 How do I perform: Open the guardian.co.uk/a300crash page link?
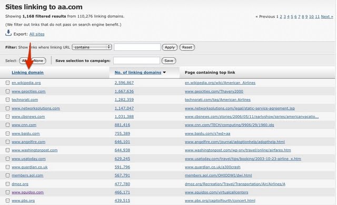213,167
